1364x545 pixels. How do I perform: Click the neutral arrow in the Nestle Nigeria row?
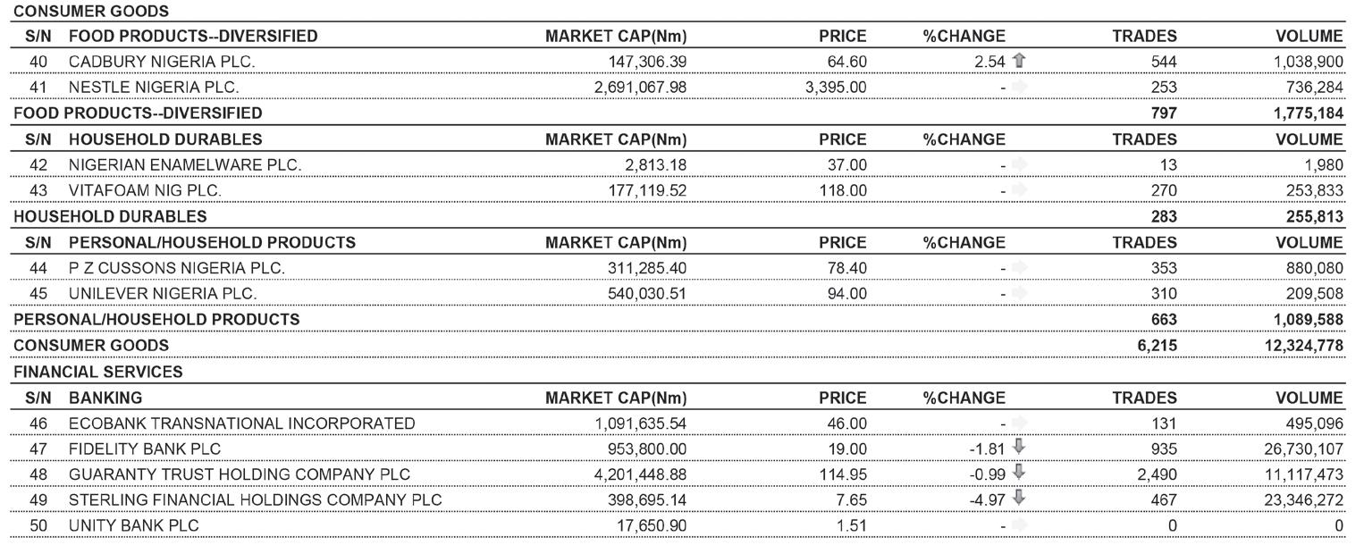click(x=1020, y=87)
